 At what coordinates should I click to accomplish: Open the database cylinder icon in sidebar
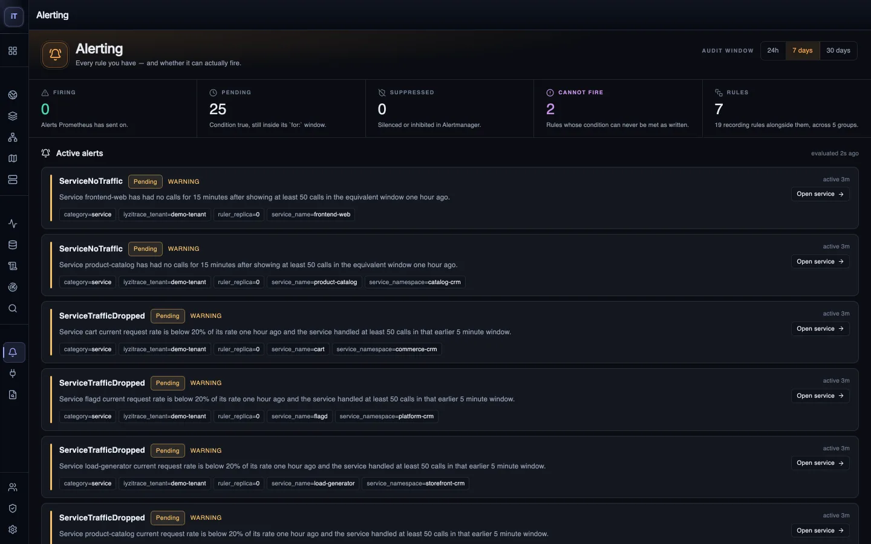13,245
